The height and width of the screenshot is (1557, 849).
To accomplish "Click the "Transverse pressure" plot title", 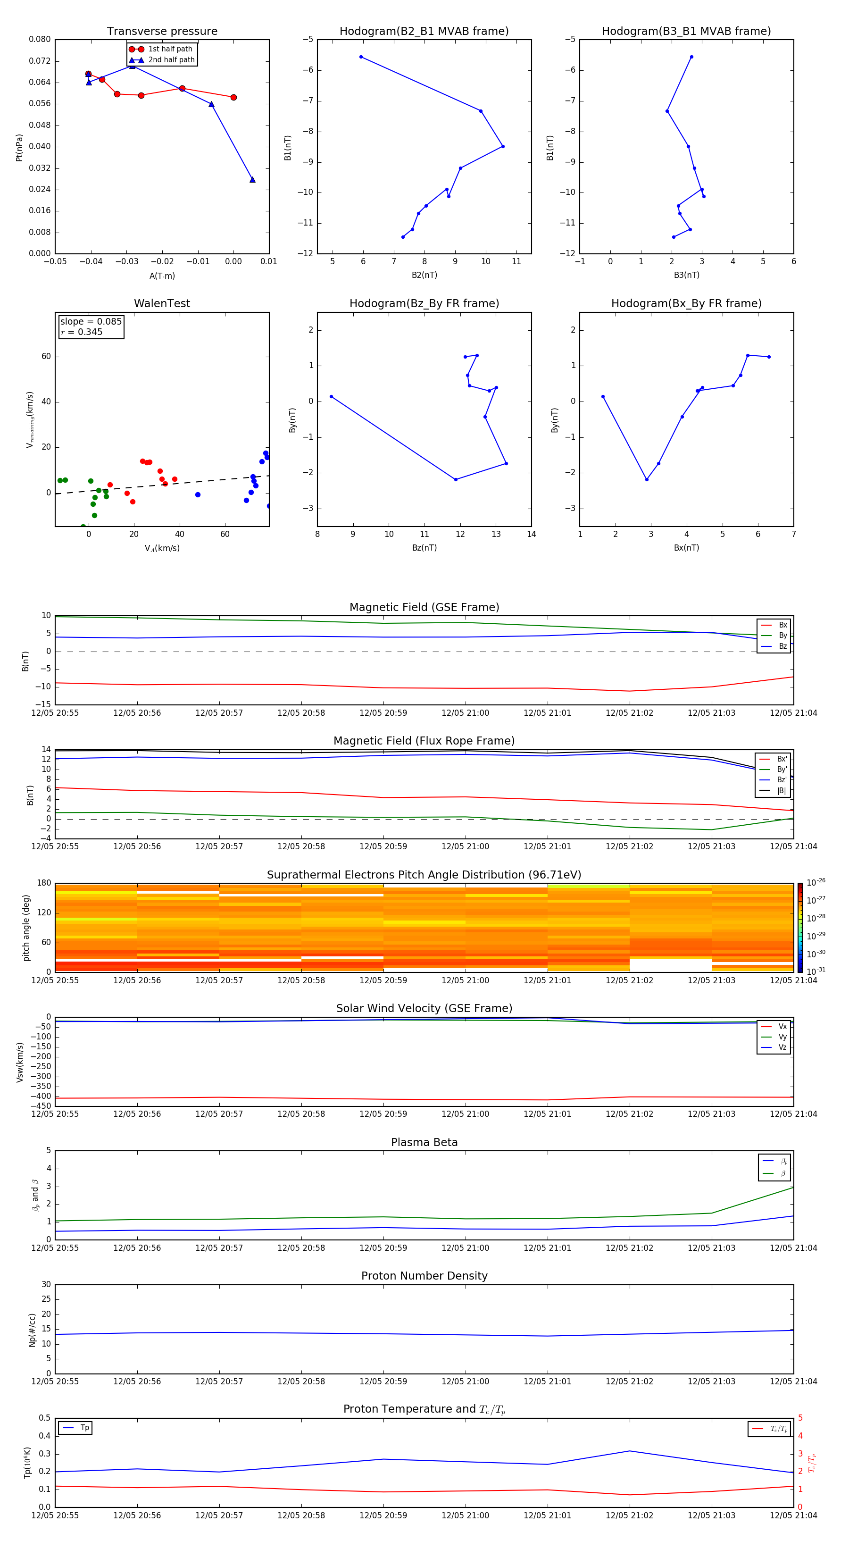I will pyautogui.click(x=162, y=32).
